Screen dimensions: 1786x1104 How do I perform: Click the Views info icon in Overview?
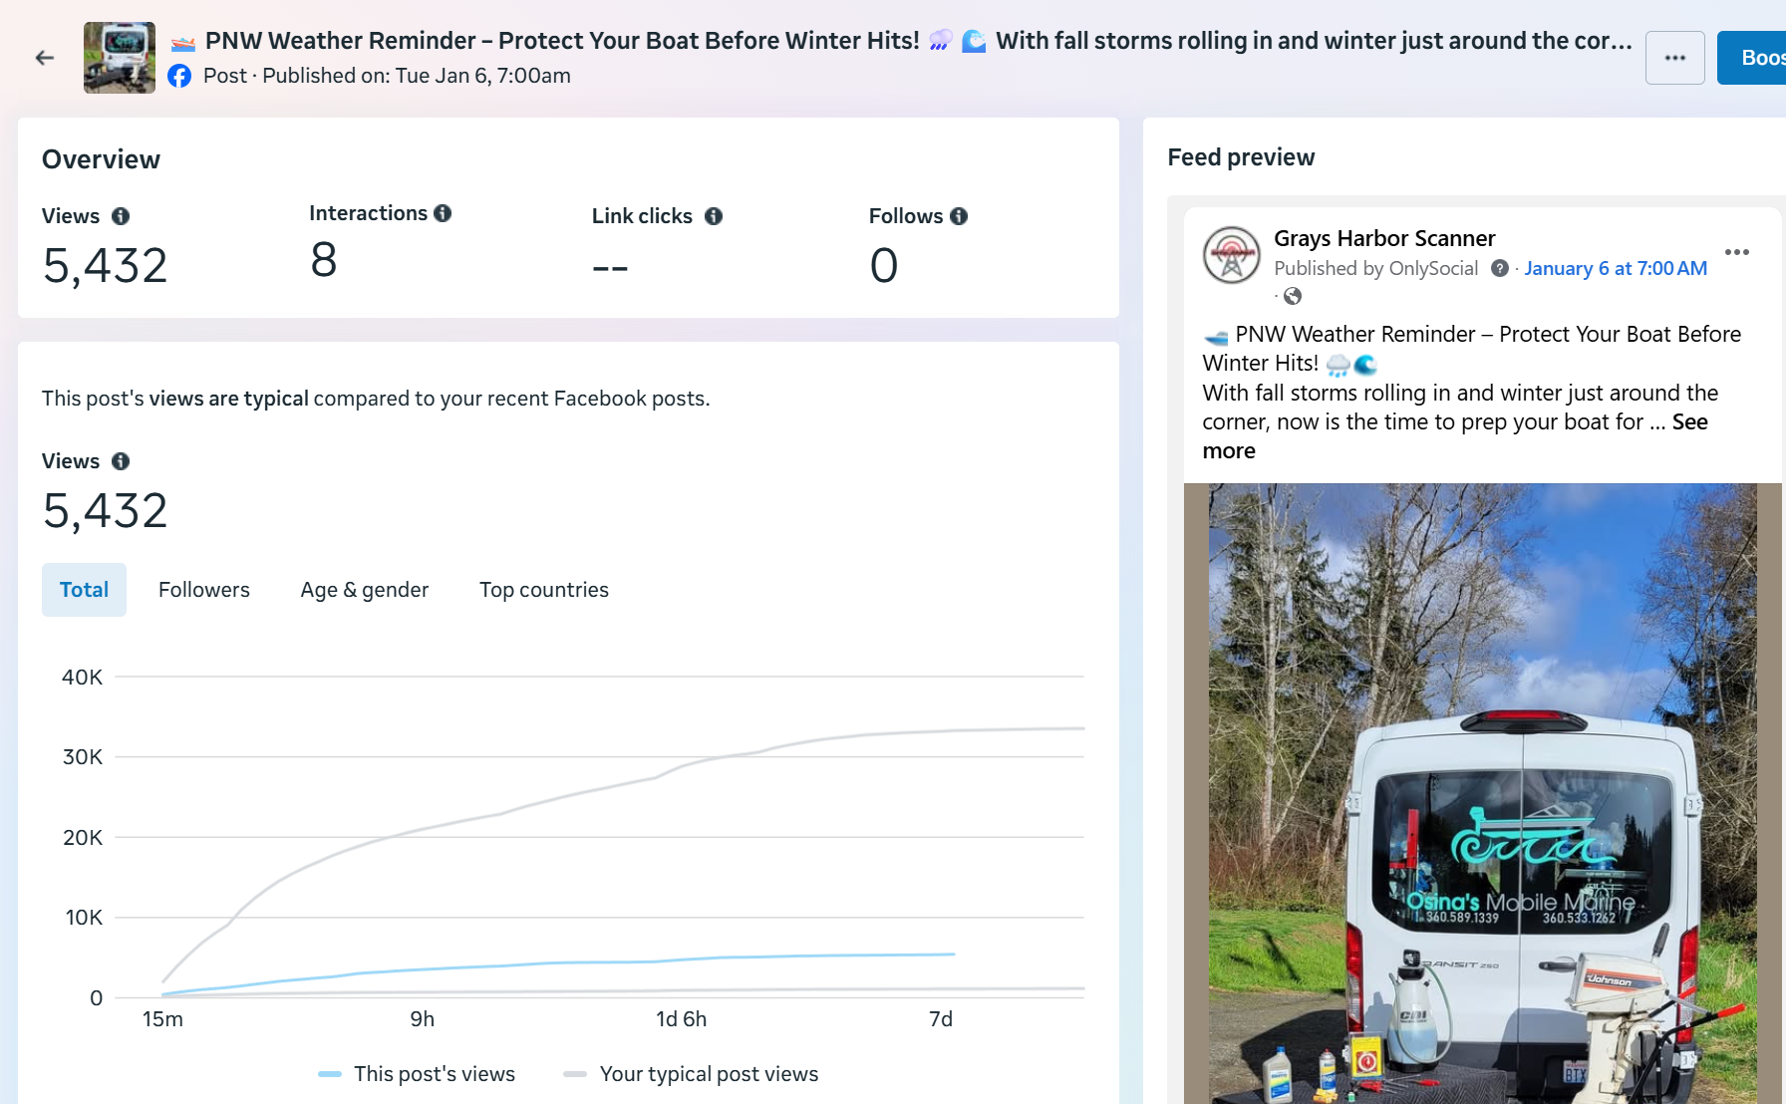point(121,216)
